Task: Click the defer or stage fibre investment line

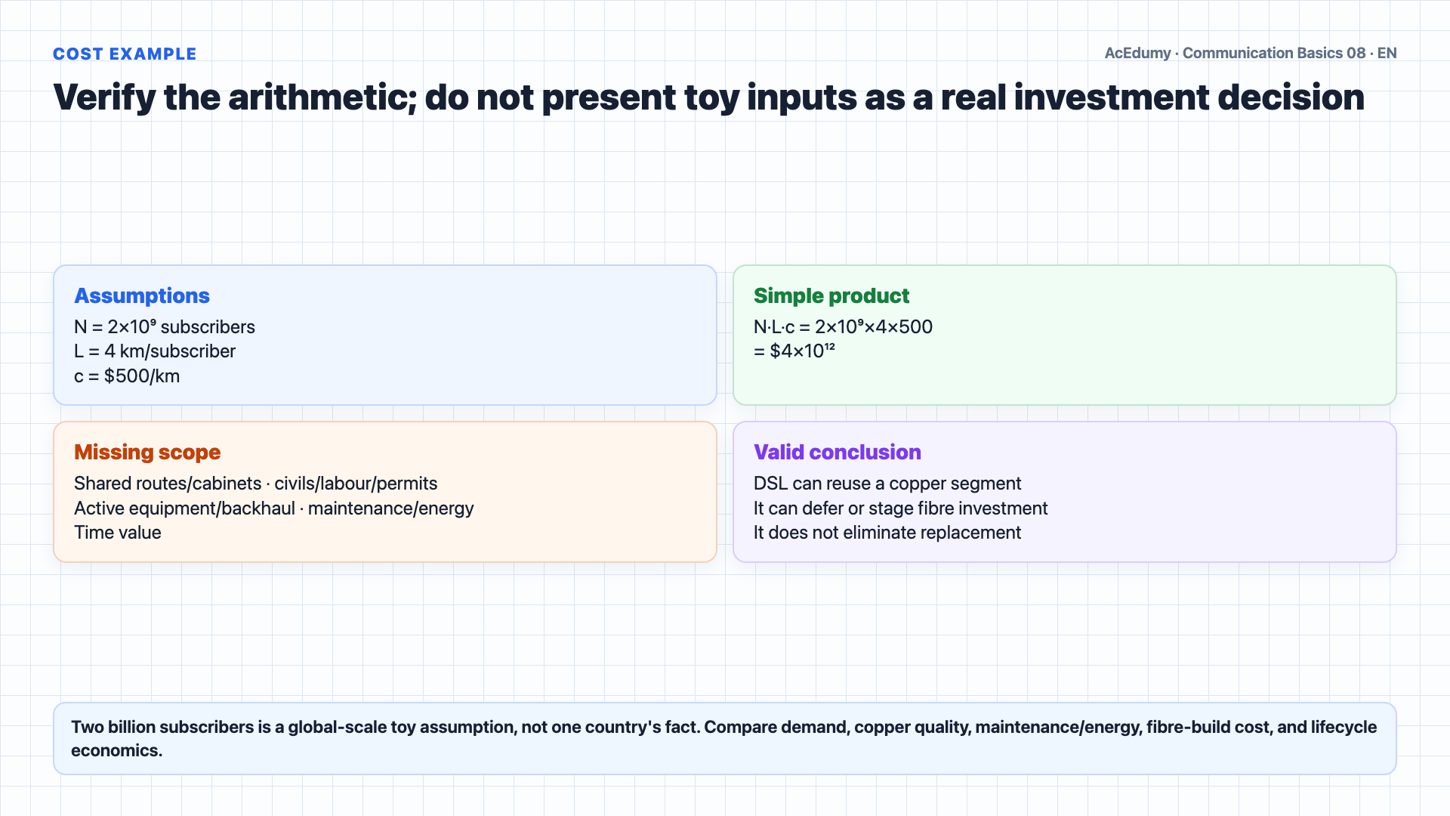Action: [x=901, y=508]
